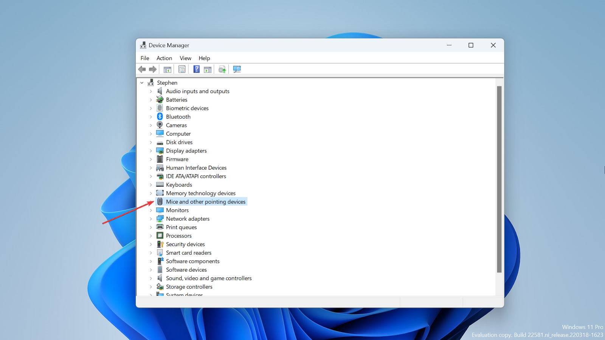Click the Firmware chip icon
The height and width of the screenshot is (340, 605).
click(x=160, y=159)
